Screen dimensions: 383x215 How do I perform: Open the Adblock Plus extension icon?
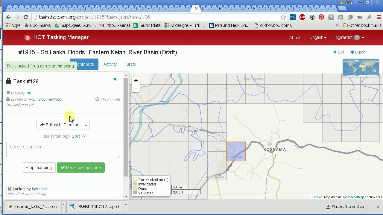(x=302, y=17)
